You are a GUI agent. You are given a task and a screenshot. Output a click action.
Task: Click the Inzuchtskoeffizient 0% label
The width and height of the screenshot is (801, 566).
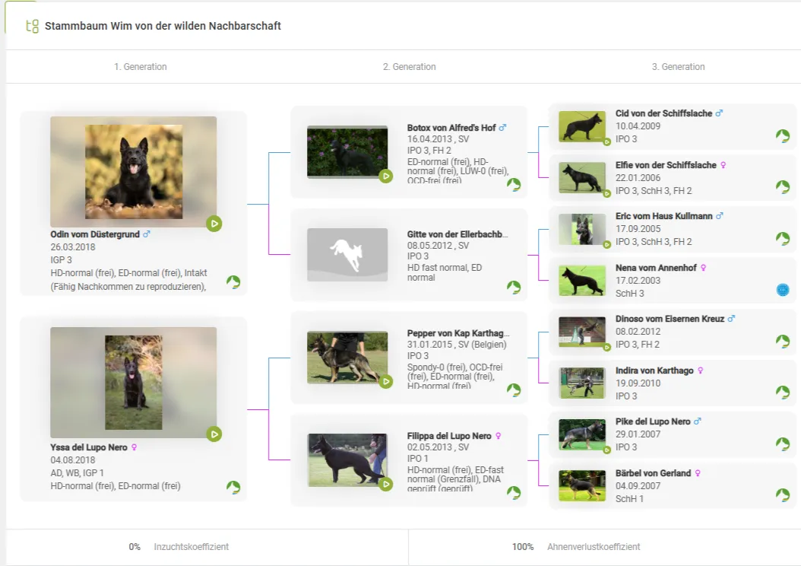pyautogui.click(x=179, y=547)
